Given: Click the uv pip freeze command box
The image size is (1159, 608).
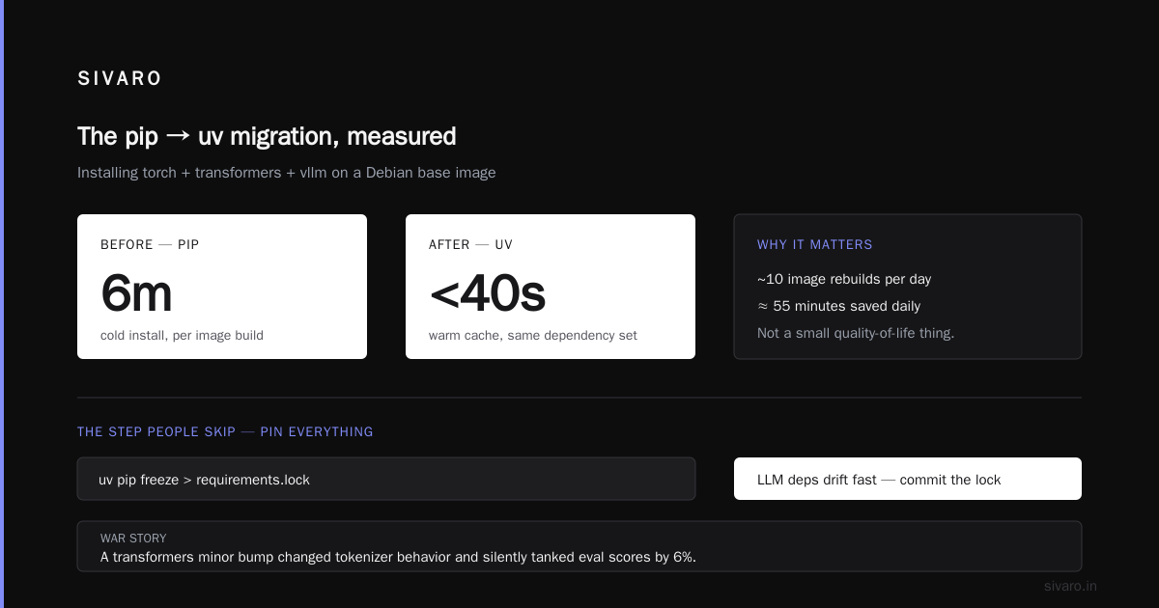Looking at the screenshot, I should pyautogui.click(x=386, y=479).
